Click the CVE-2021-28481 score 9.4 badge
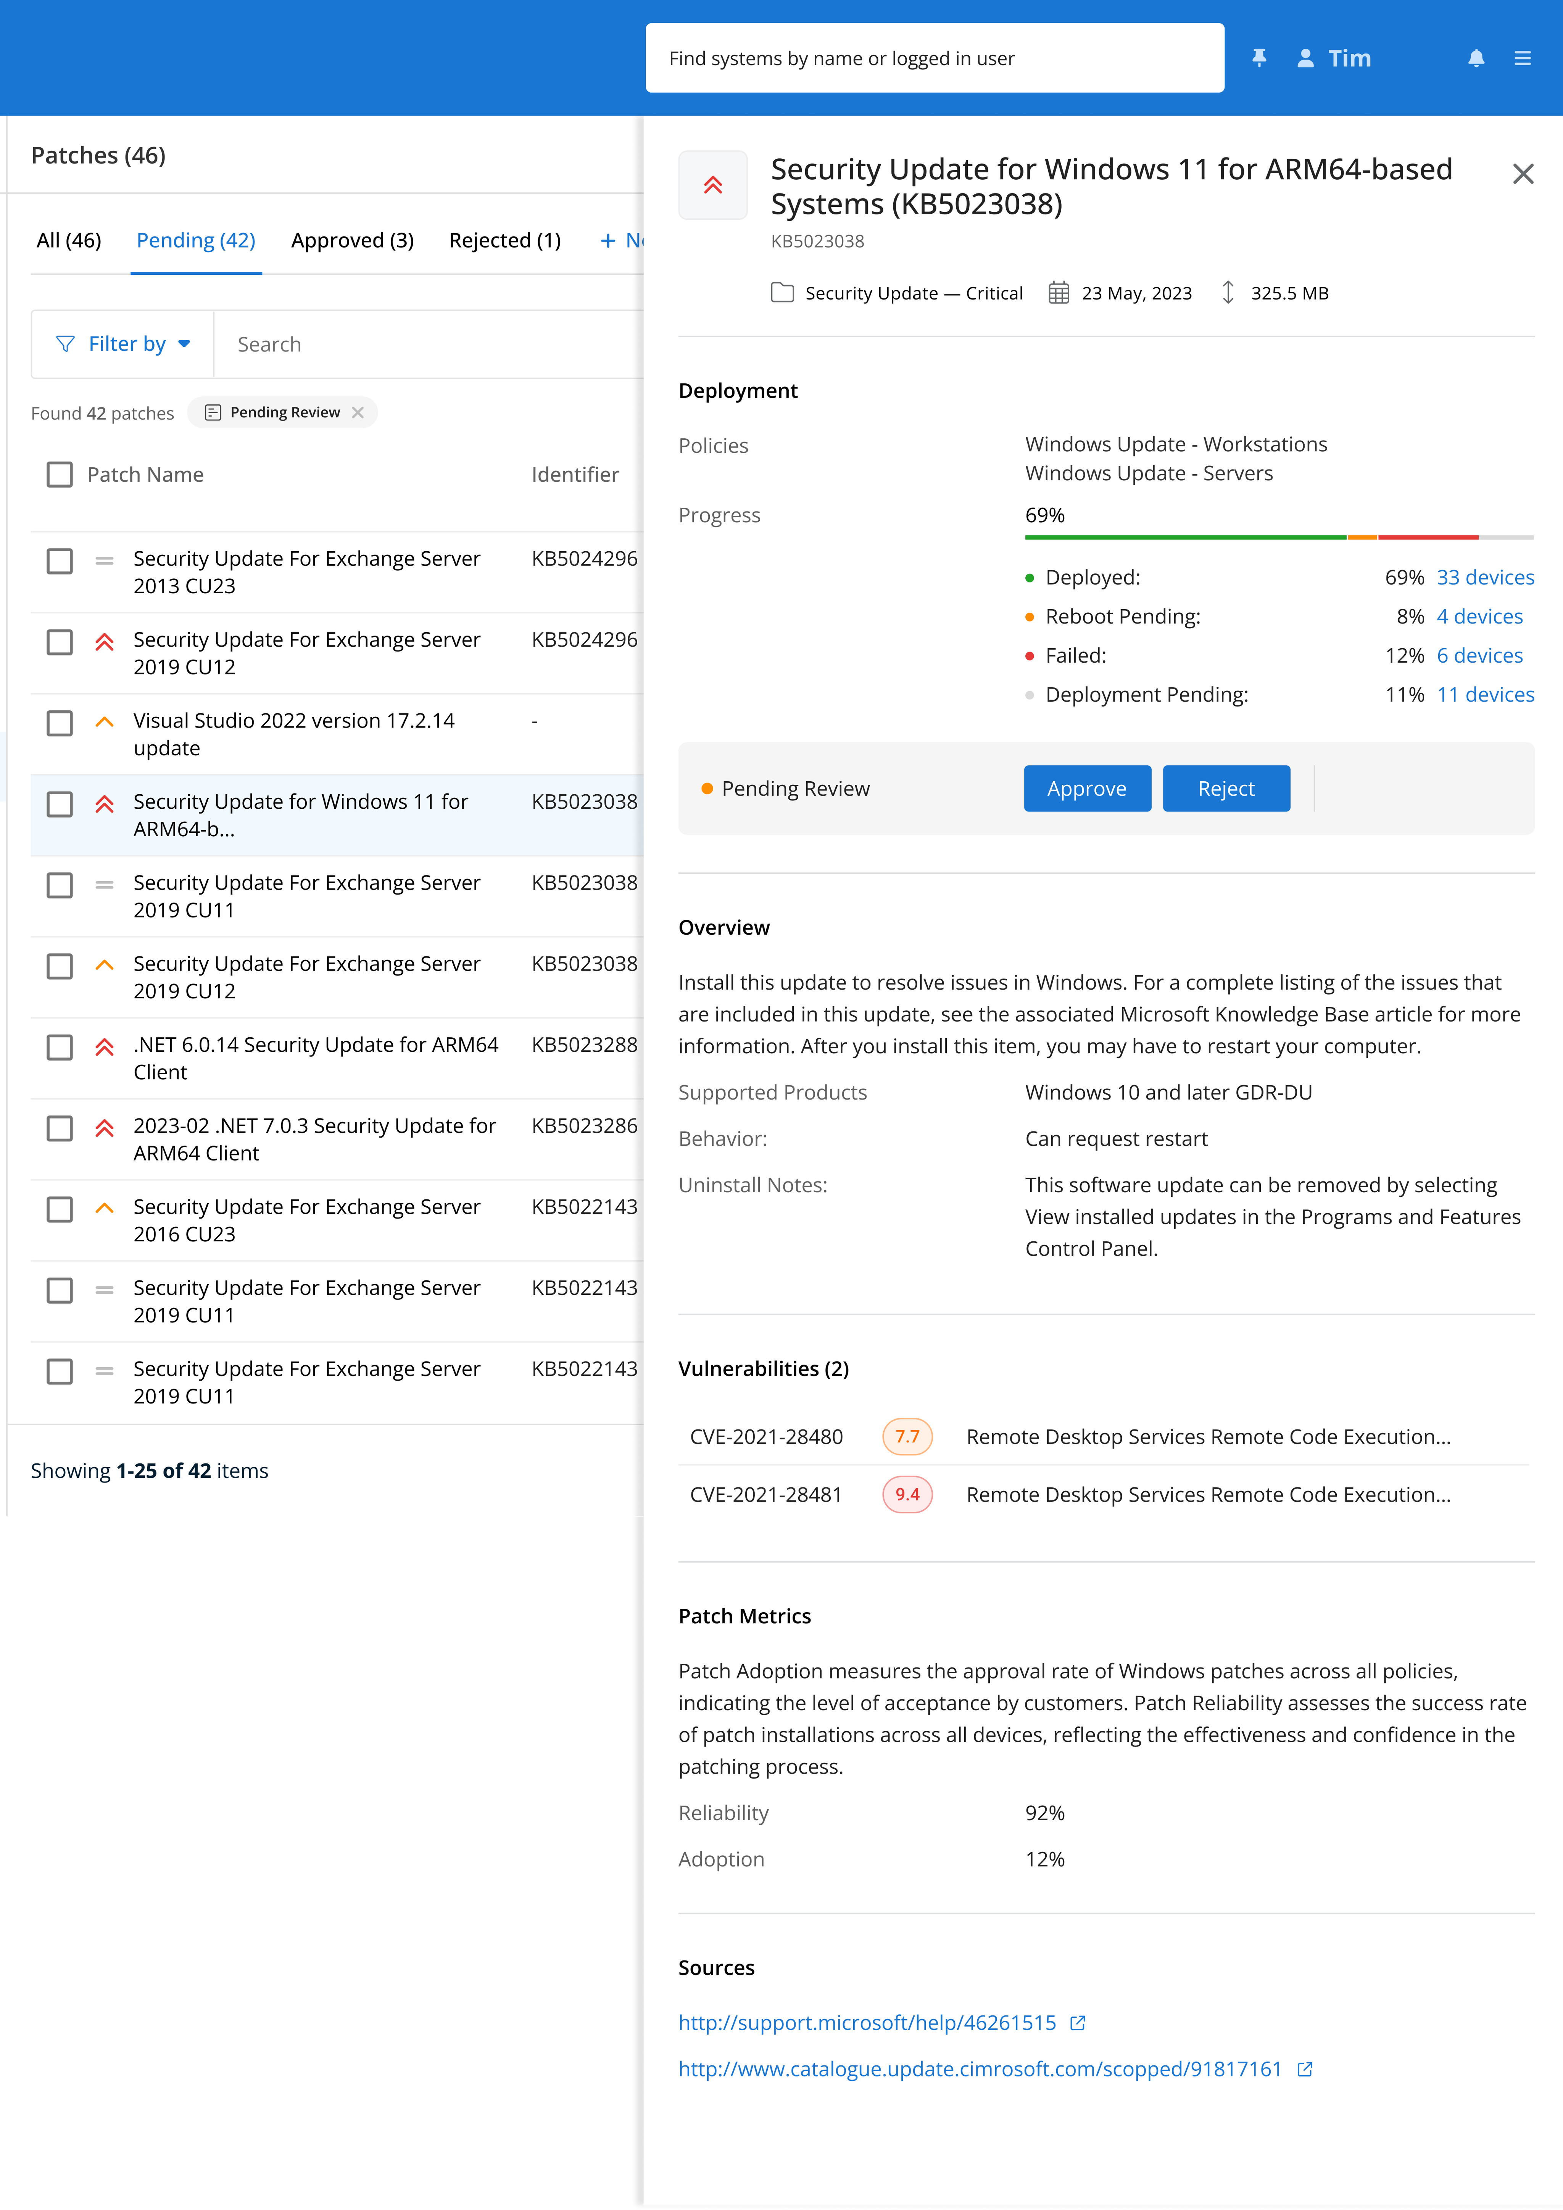The width and height of the screenshot is (1563, 2210). 907,1494
